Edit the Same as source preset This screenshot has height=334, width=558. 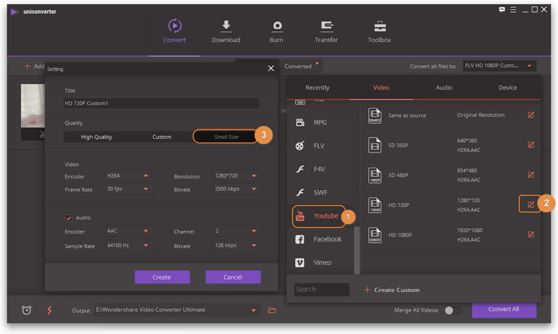pyautogui.click(x=530, y=115)
